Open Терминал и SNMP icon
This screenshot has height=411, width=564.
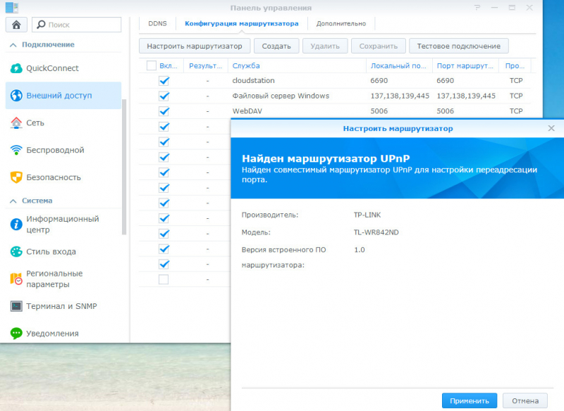[16, 306]
